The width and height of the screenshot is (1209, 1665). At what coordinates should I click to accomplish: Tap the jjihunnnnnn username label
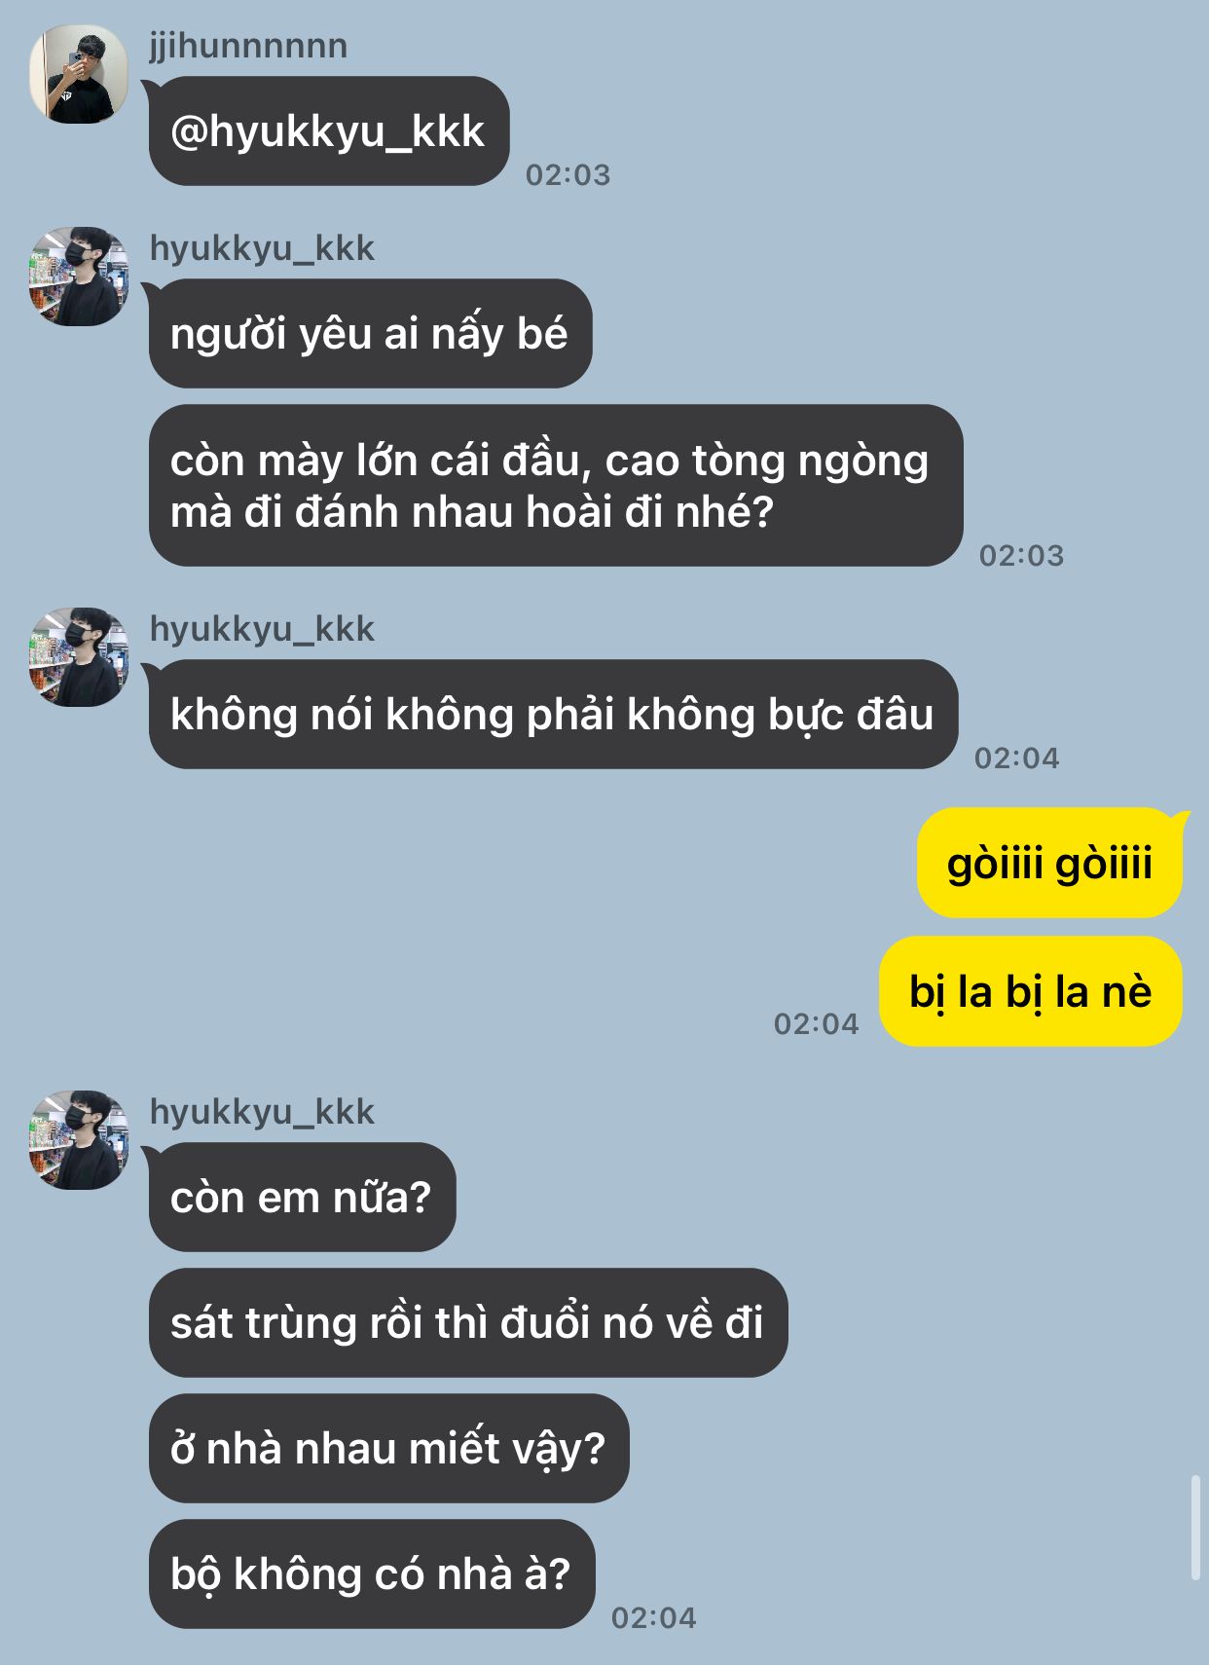point(248,46)
